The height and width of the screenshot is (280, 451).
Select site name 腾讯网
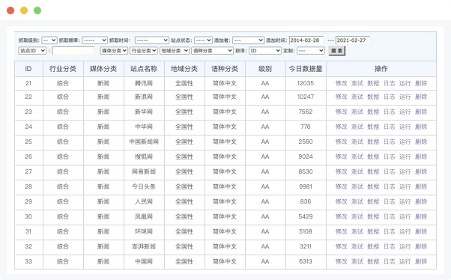tap(144, 83)
